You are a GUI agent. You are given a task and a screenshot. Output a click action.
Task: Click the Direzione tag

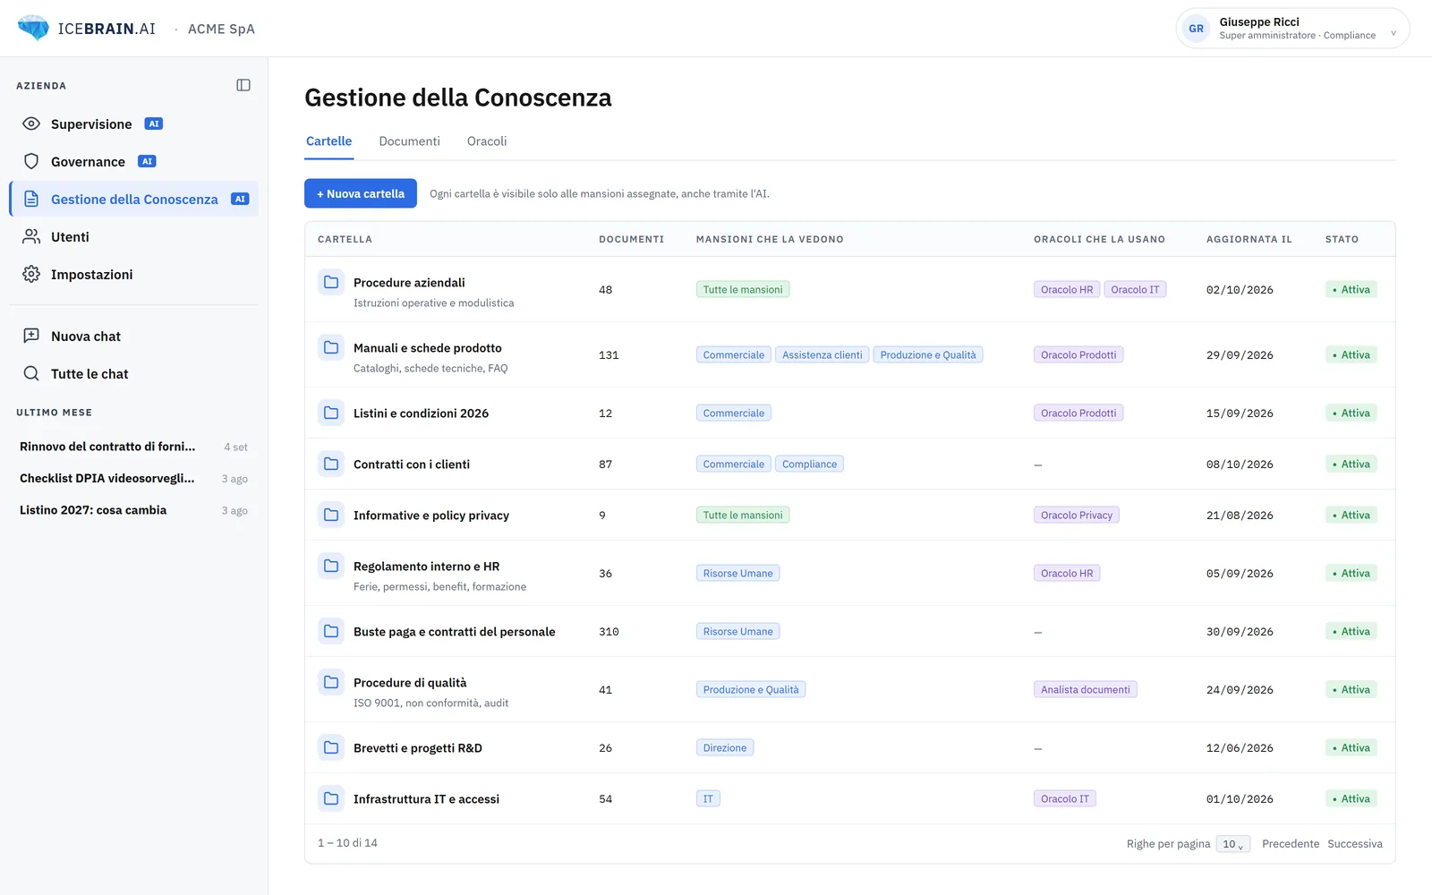pos(725,747)
